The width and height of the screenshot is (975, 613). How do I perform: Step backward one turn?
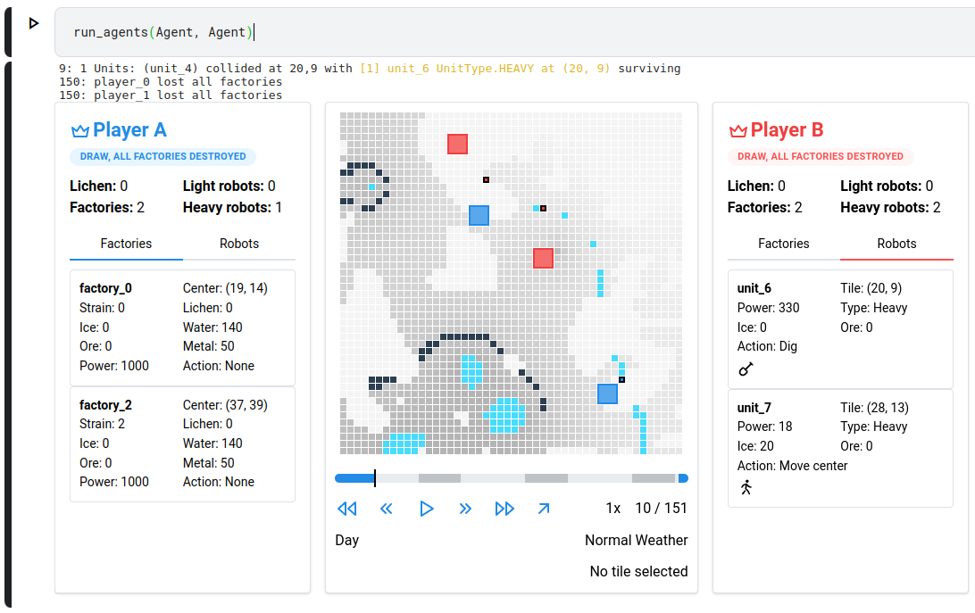click(x=387, y=508)
